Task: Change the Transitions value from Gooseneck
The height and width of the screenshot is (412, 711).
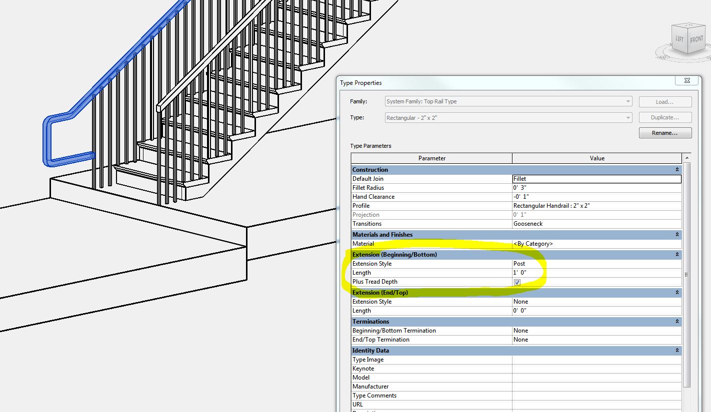Action: pyautogui.click(x=596, y=223)
